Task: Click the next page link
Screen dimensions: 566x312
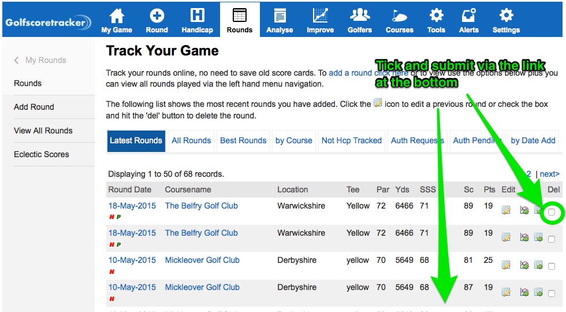Action: click(x=549, y=174)
